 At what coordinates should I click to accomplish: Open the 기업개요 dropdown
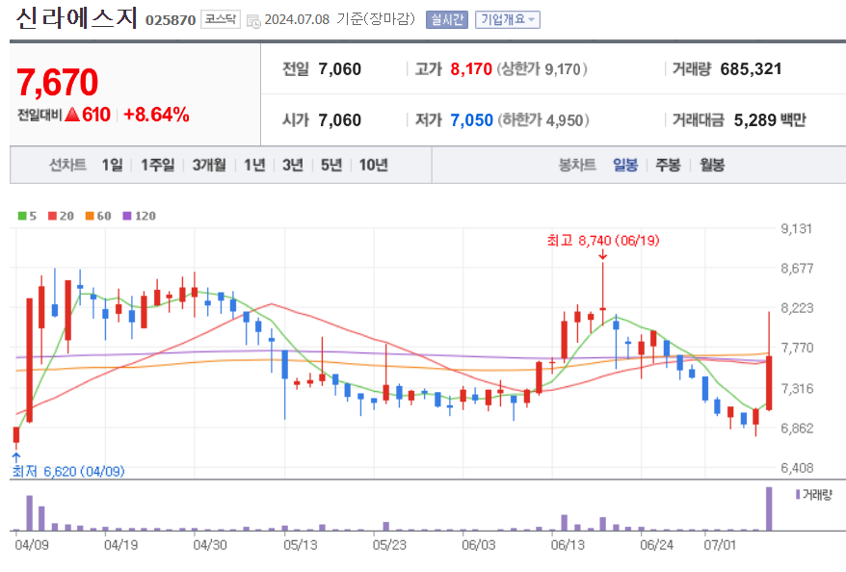(507, 19)
